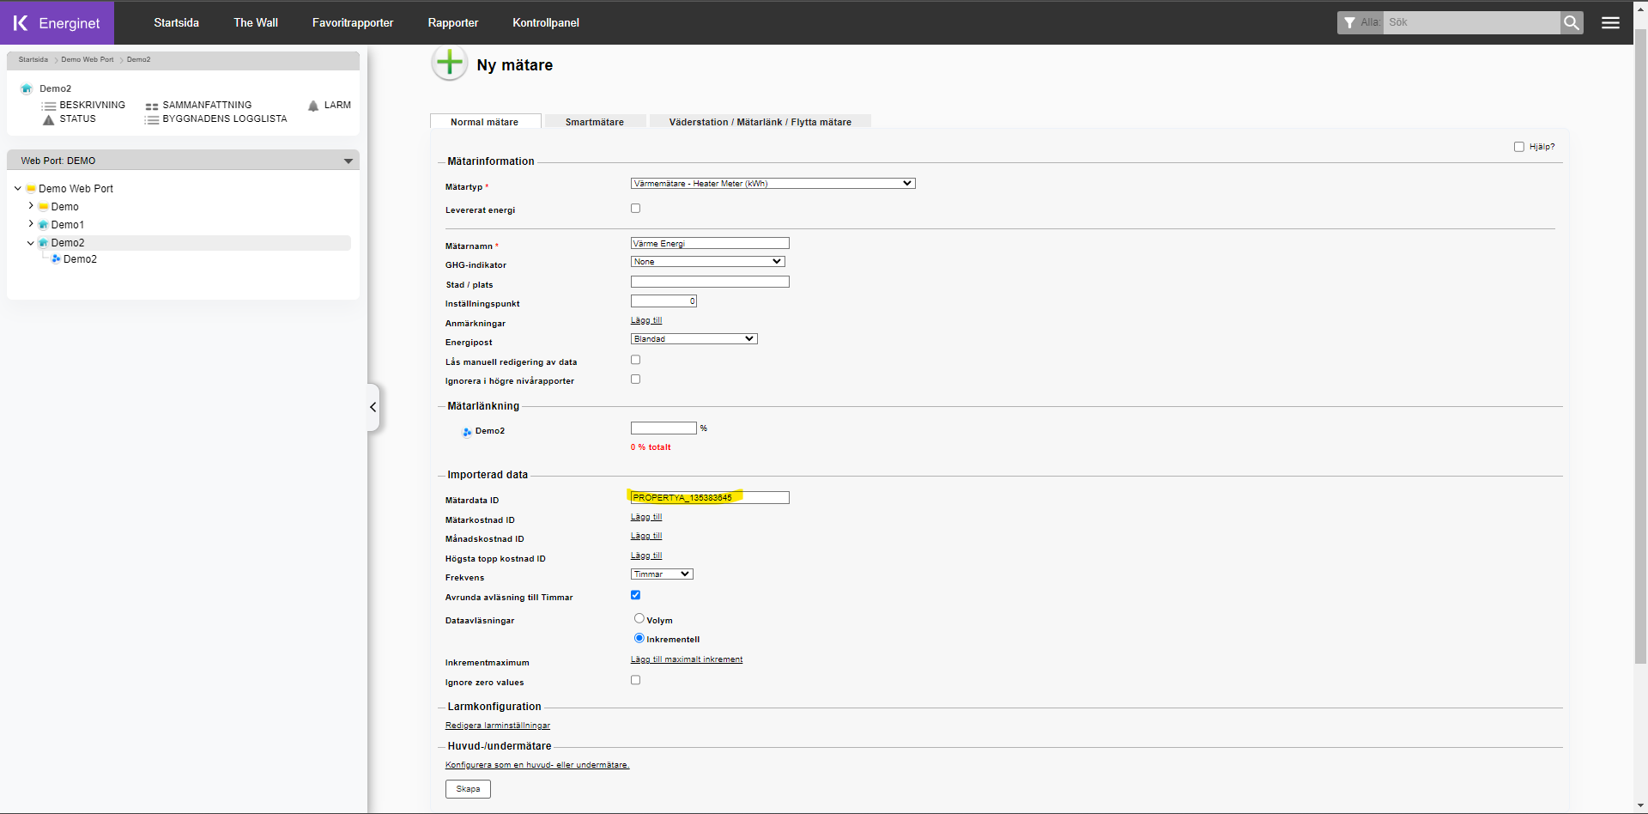The height and width of the screenshot is (814, 1648).
Task: Open the hamburger menu icon
Action: coord(1610,23)
